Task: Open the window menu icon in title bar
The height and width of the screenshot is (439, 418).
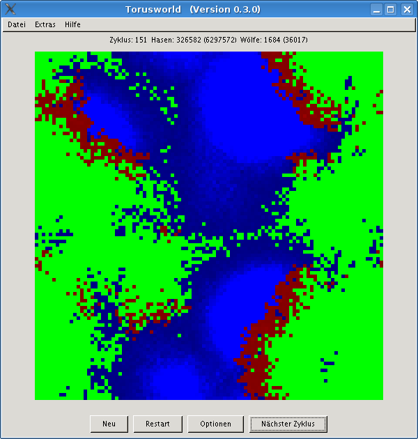Action: coord(10,9)
